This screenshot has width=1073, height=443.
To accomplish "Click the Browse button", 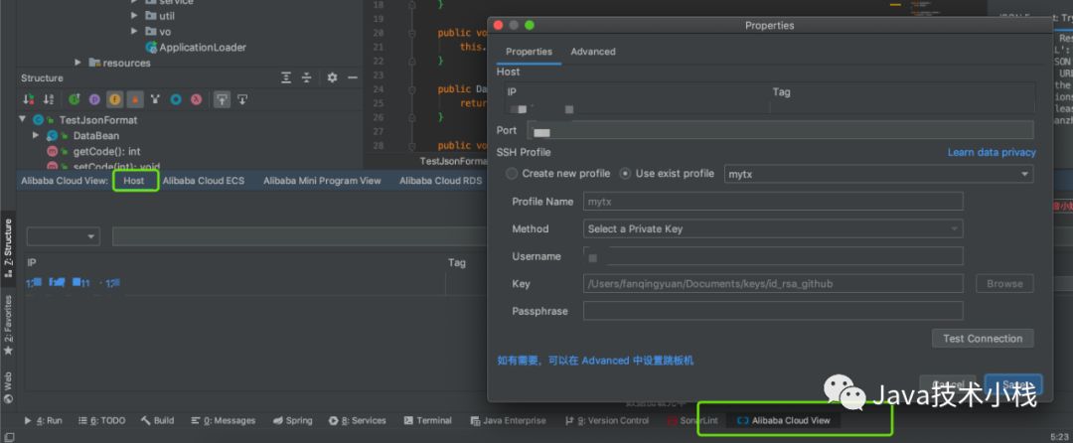I will pos(1004,283).
